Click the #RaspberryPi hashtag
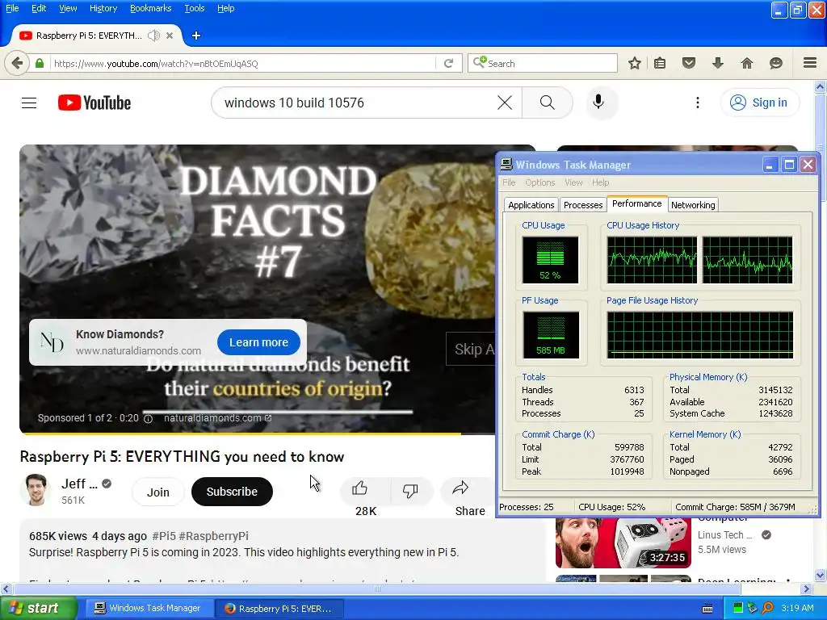Screen dimensions: 827x620 point(213,536)
